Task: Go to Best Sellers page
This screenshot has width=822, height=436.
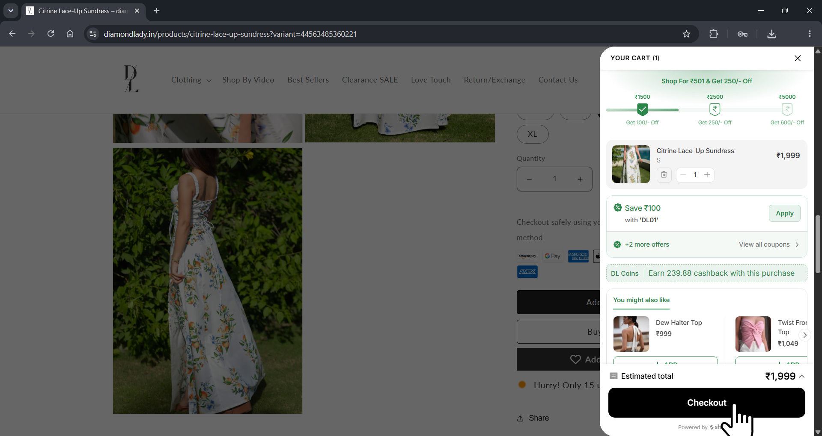Action: [x=308, y=80]
